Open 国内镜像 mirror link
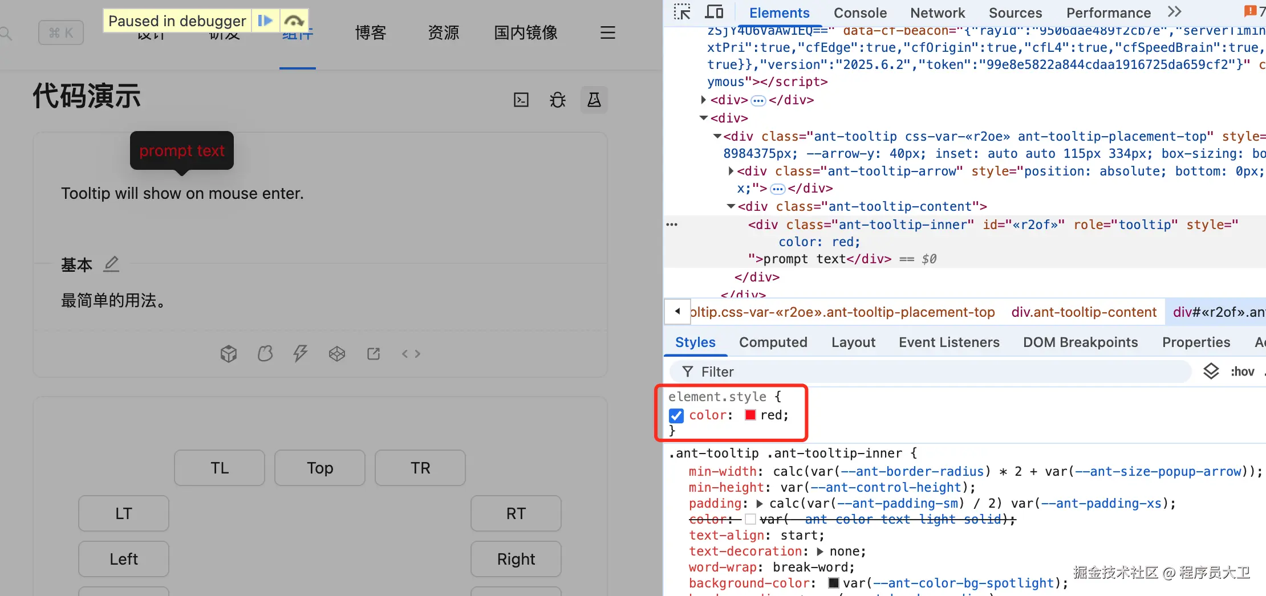The image size is (1266, 596). (x=526, y=32)
